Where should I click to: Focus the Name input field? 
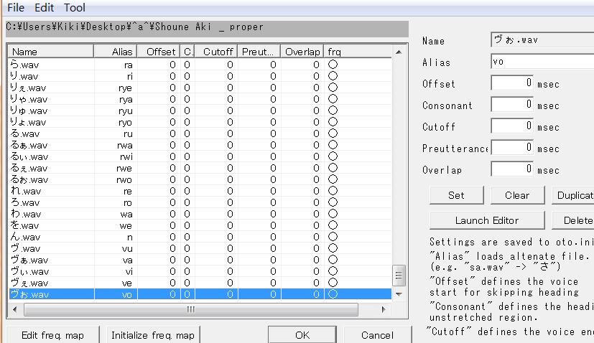[x=542, y=39]
